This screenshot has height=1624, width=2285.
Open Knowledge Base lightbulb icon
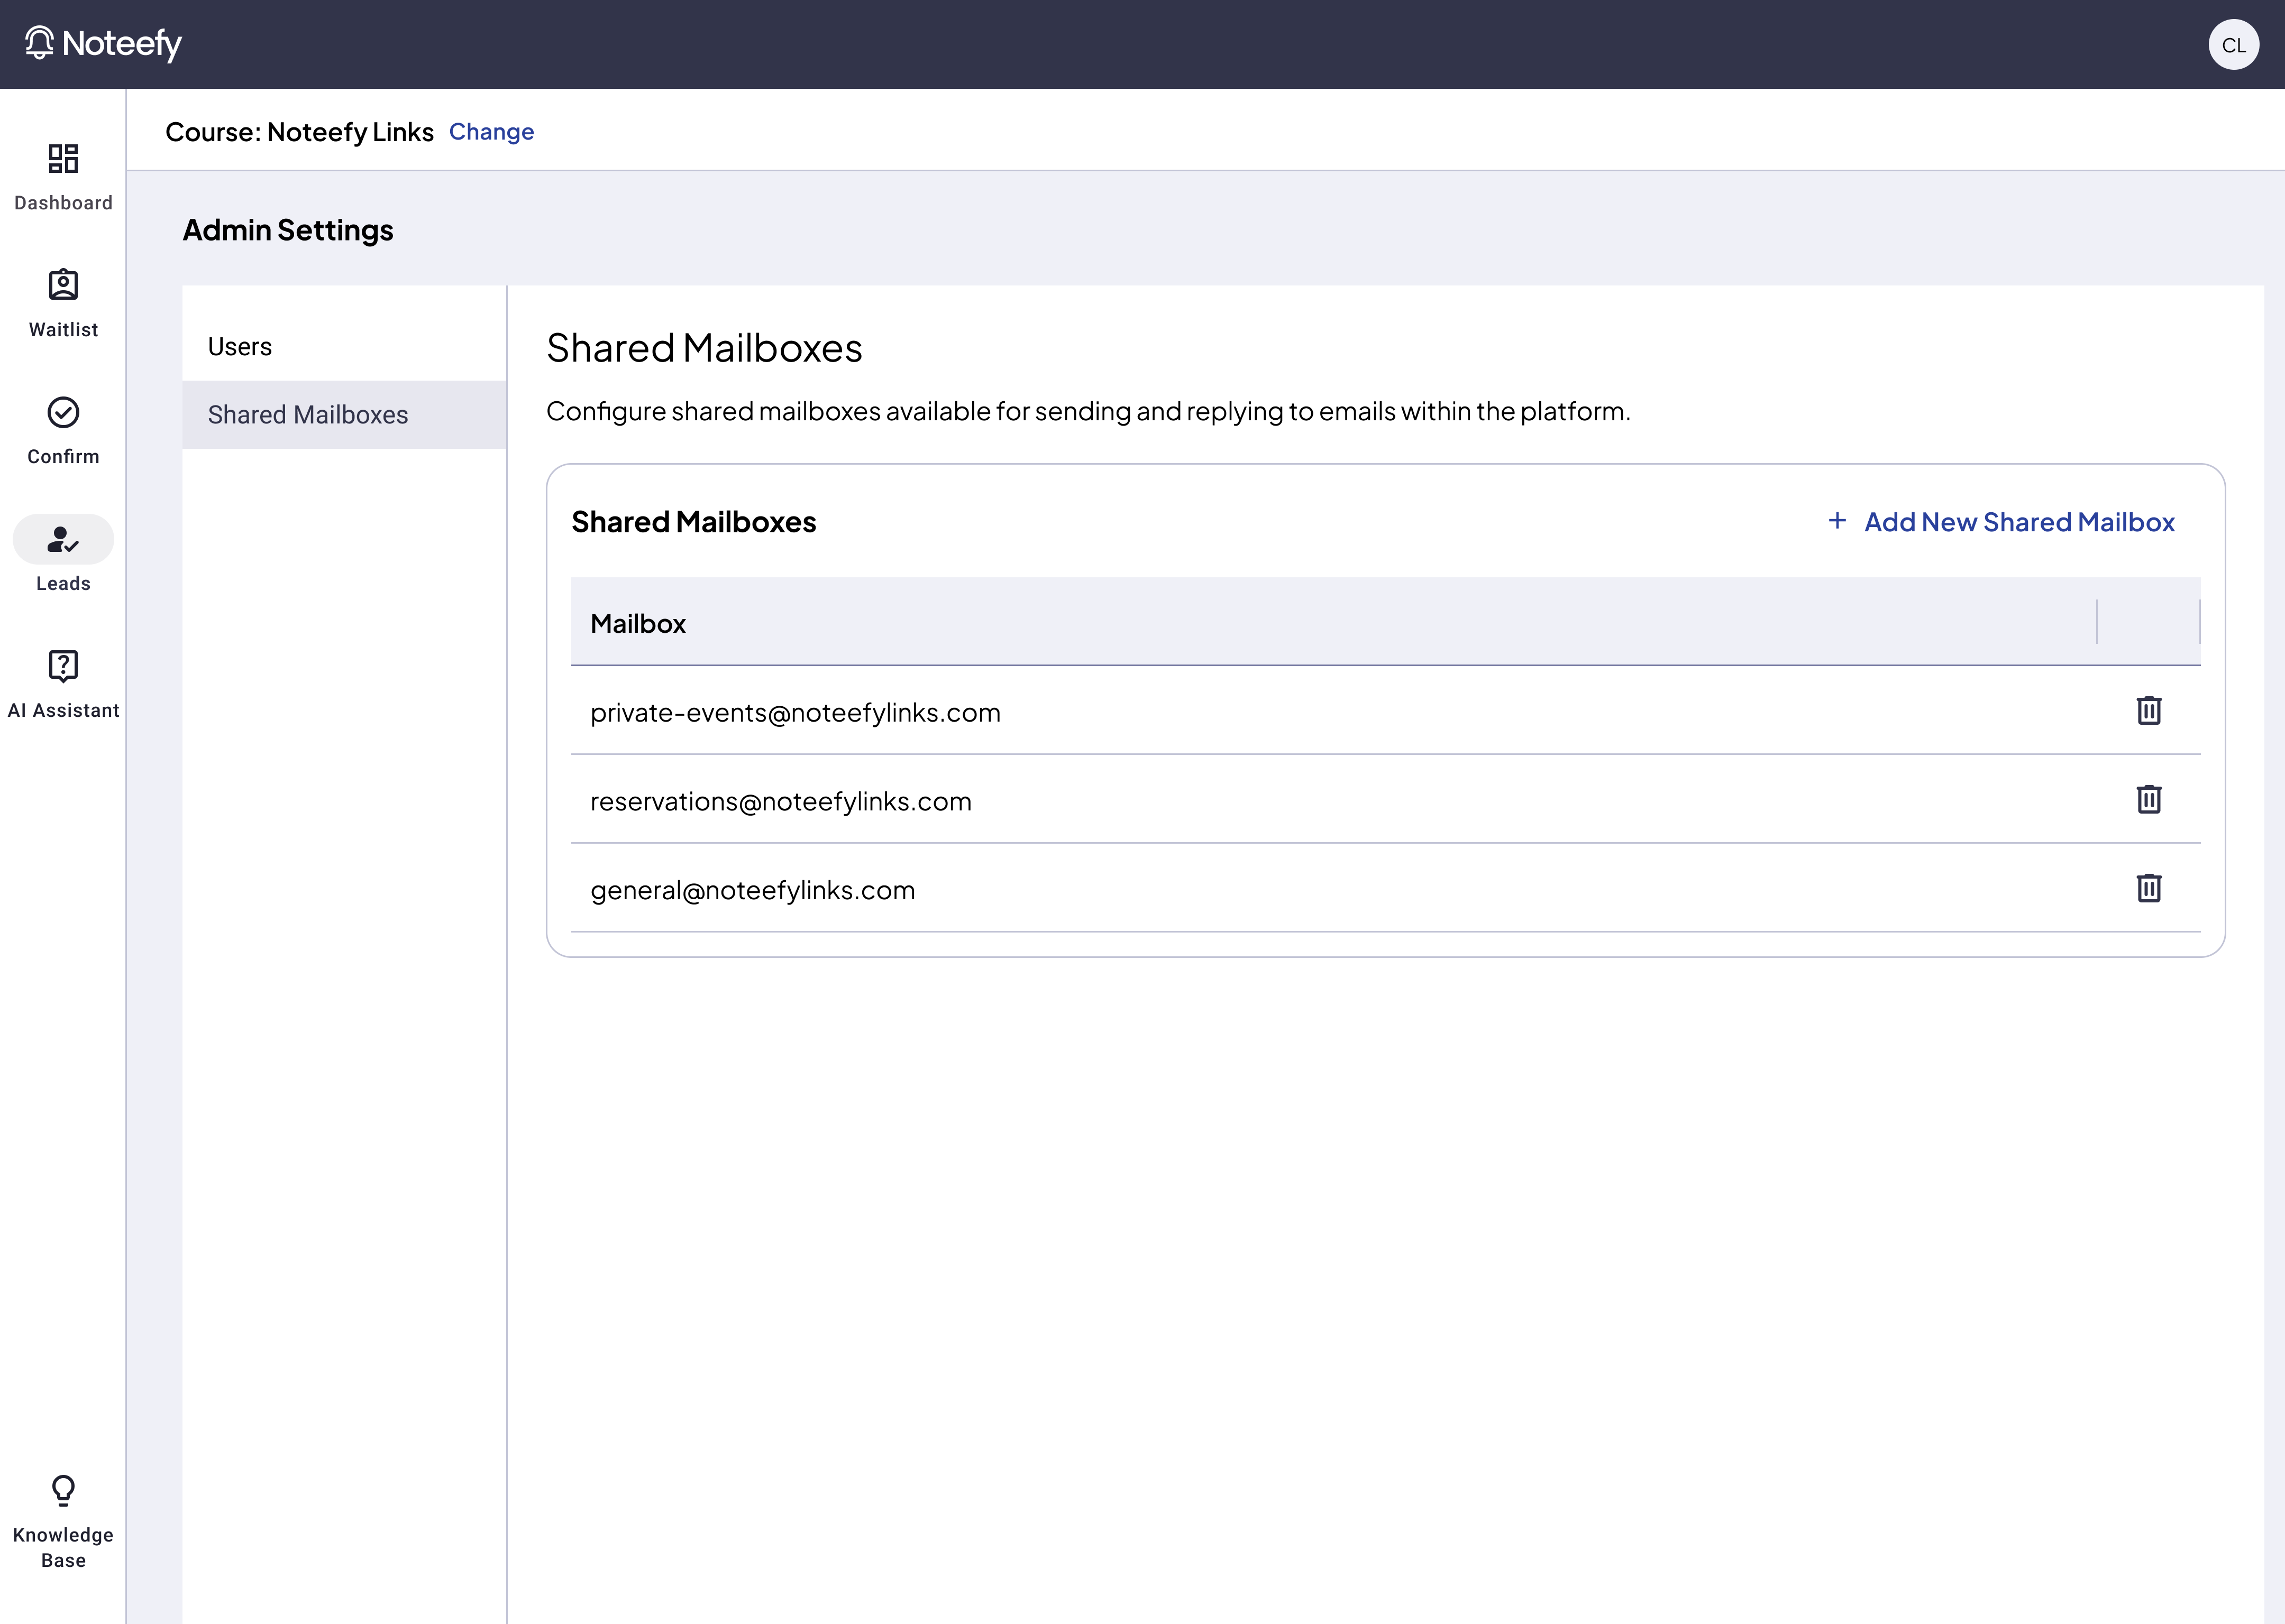pos(63,1491)
